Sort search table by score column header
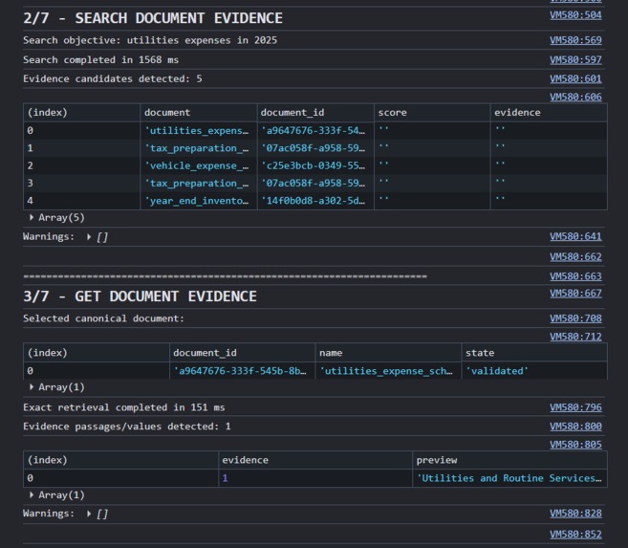This screenshot has width=628, height=548. coord(432,113)
